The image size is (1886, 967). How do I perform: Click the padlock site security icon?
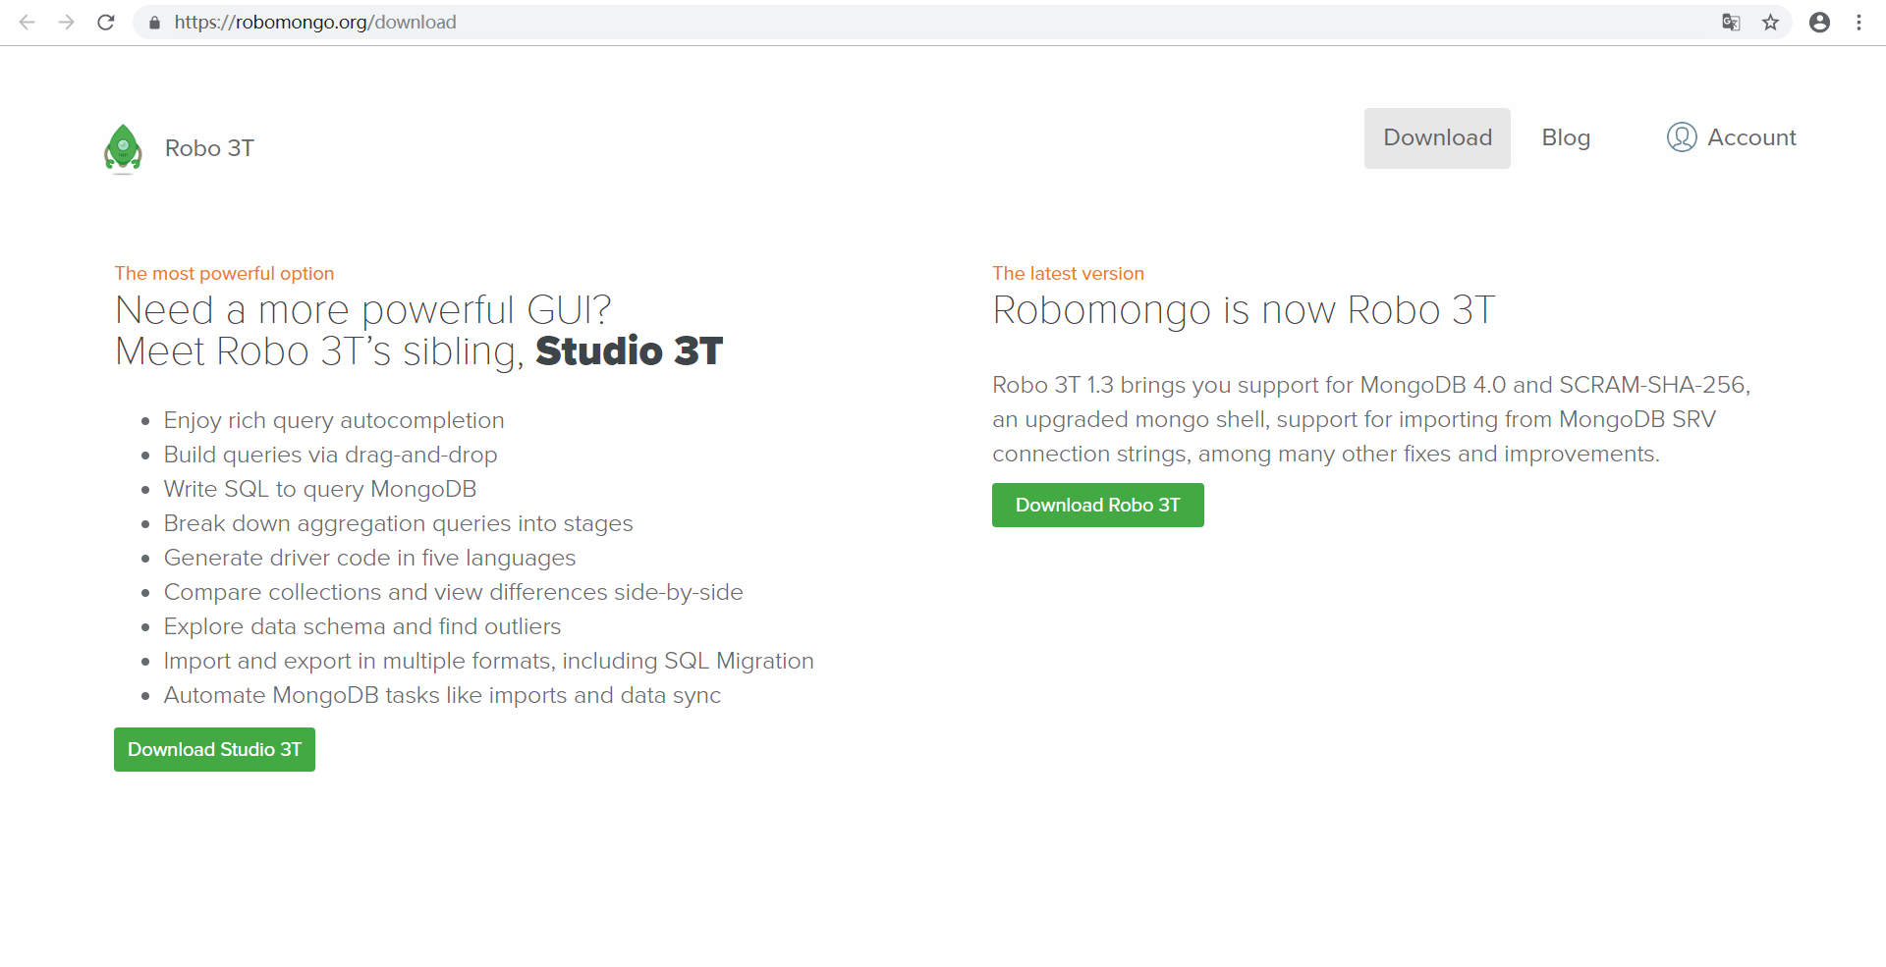[154, 22]
